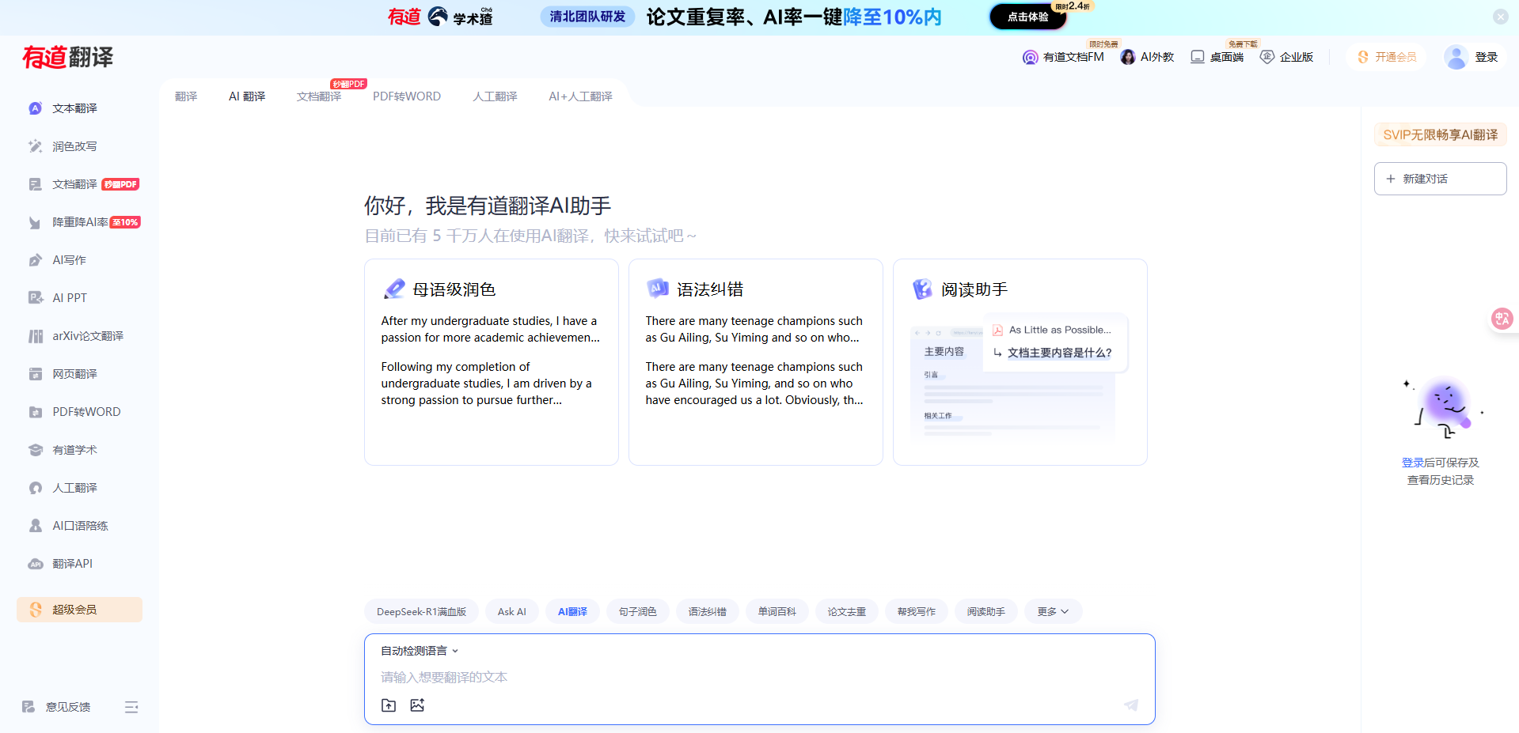Expand the 更多 options chip
The height and width of the screenshot is (733, 1519).
[x=1053, y=611]
